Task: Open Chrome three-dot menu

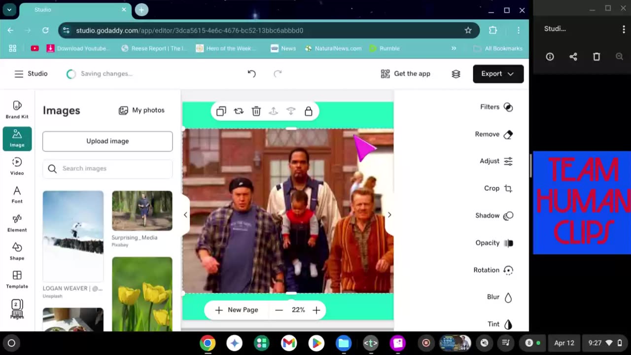Action: click(x=518, y=31)
